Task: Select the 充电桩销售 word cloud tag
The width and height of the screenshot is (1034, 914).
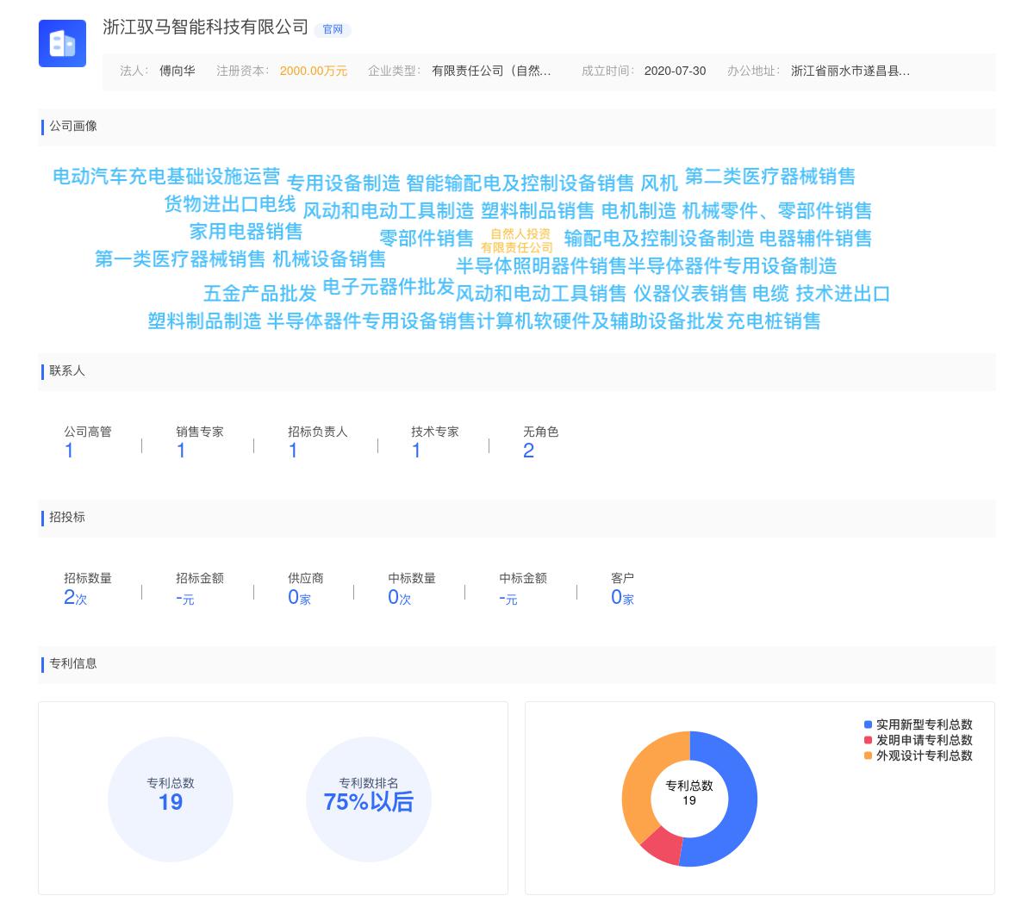Action: pyautogui.click(x=773, y=321)
